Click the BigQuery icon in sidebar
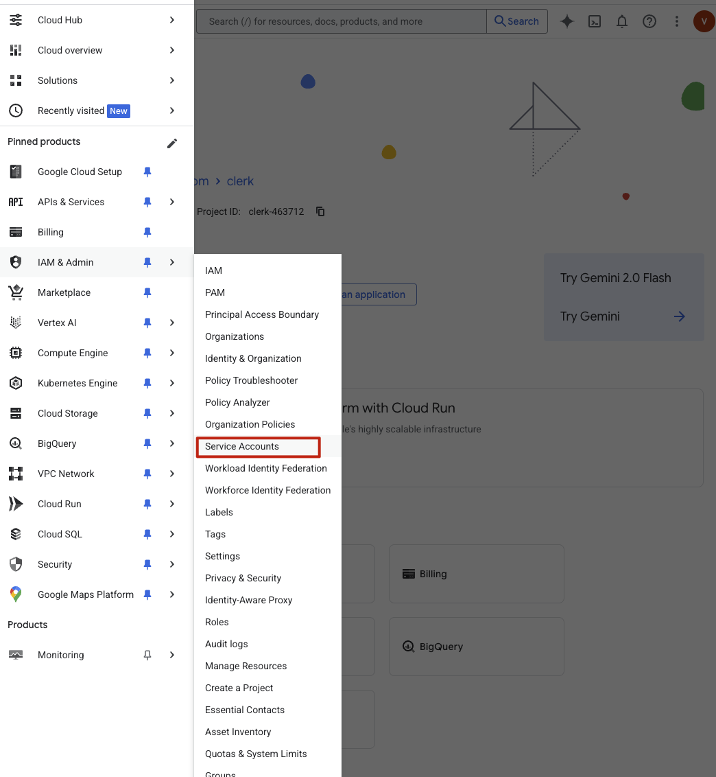The height and width of the screenshot is (777, 716). [x=16, y=443]
